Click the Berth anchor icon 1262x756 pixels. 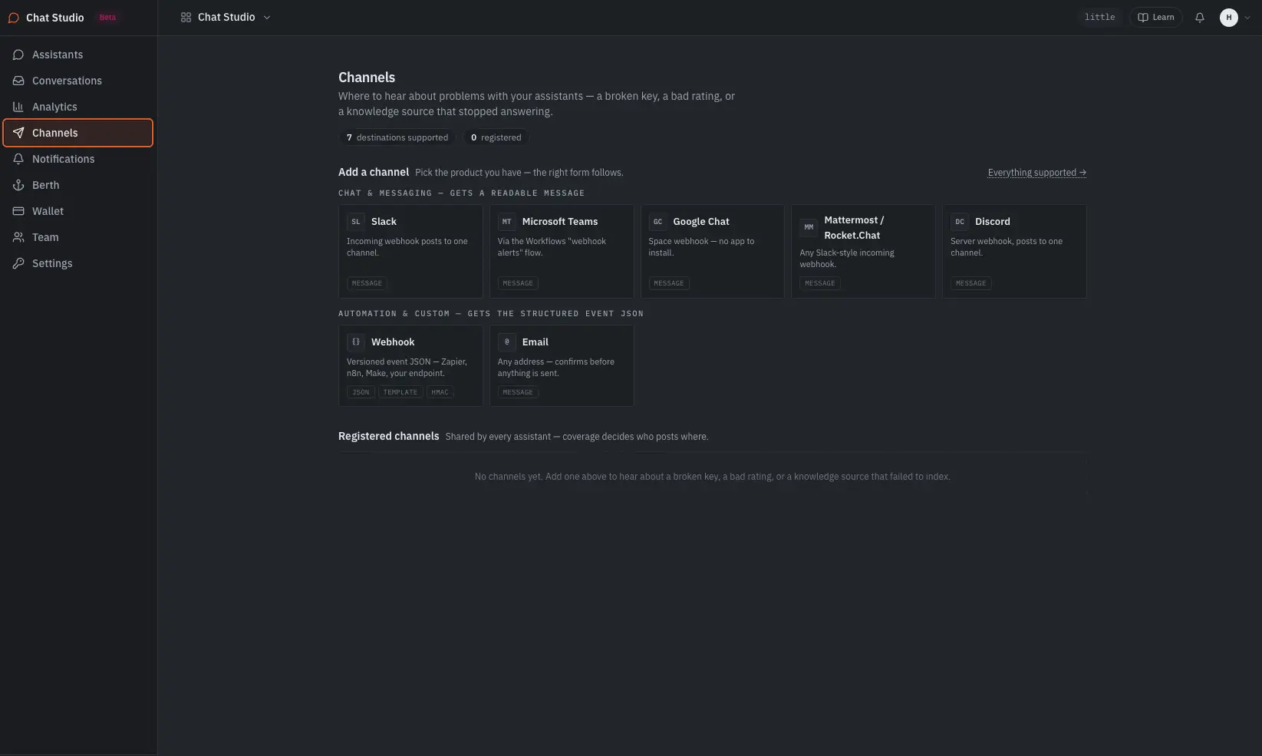[18, 185]
